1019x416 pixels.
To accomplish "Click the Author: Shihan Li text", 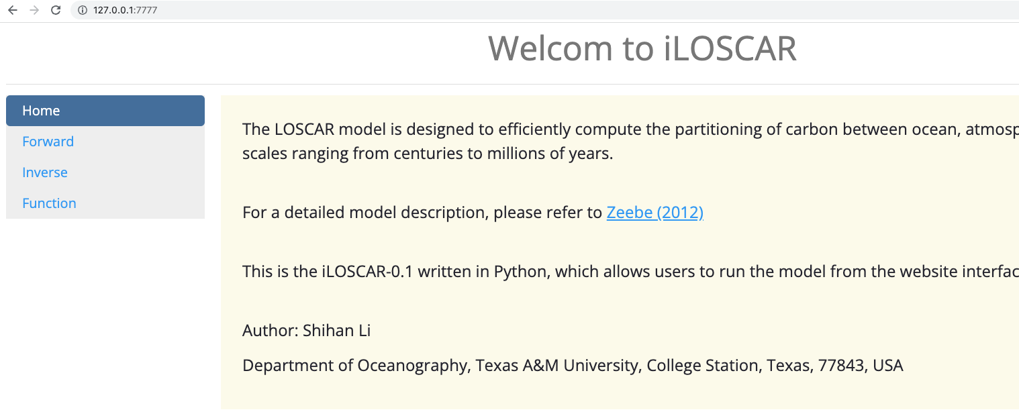I will pyautogui.click(x=306, y=330).
